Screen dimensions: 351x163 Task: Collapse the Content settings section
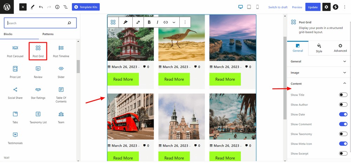click(x=318, y=84)
